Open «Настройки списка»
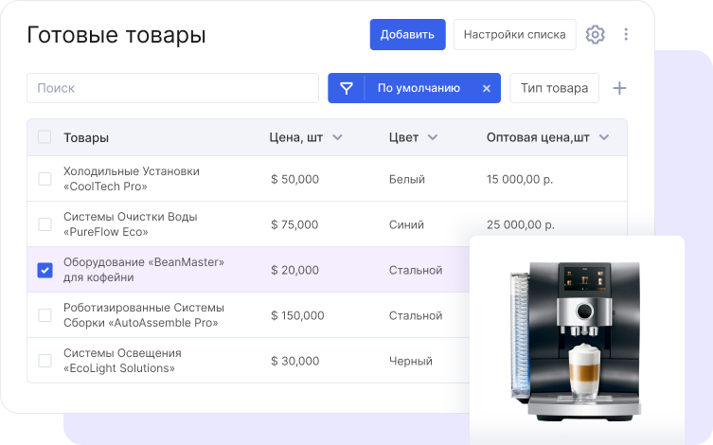 tap(514, 35)
